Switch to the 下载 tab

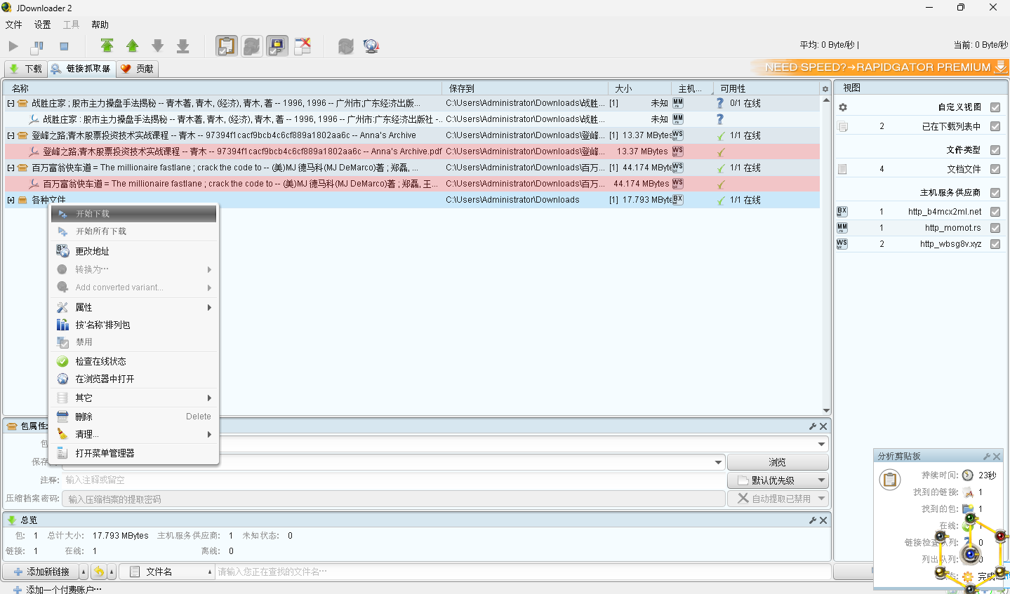coord(25,68)
